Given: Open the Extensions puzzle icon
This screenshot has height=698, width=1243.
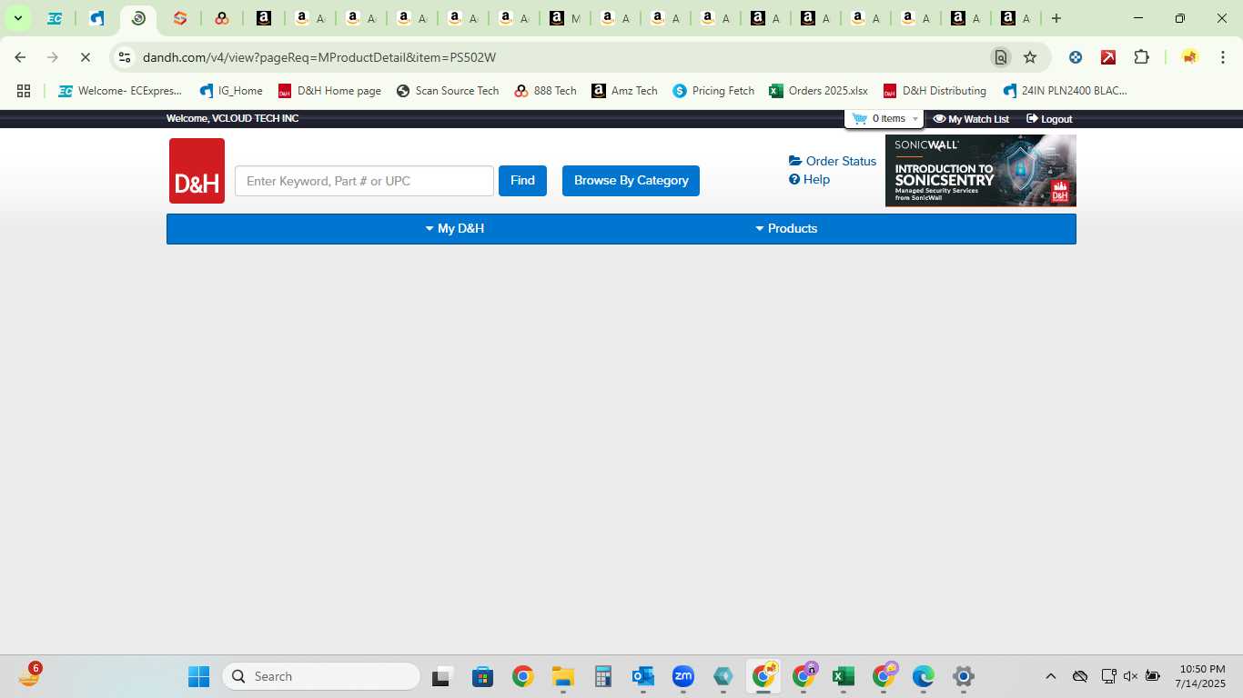Looking at the screenshot, I should [1141, 57].
